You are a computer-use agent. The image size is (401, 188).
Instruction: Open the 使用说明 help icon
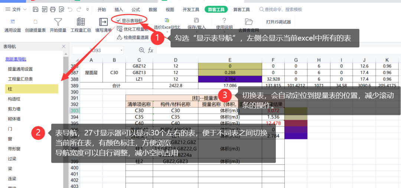(x=224, y=21)
